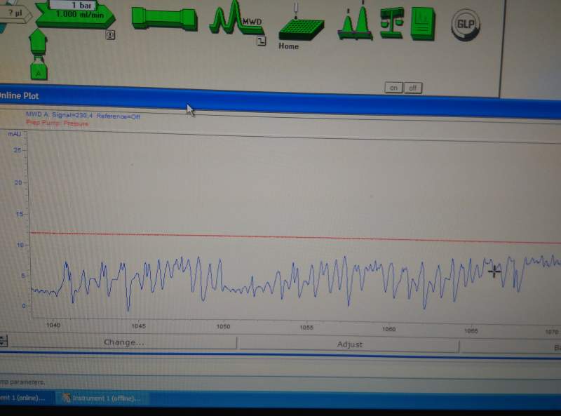This screenshot has width=561, height=416.
Task: Switch to Instrument 1 (offline) taskbar item
Action: pos(102,398)
